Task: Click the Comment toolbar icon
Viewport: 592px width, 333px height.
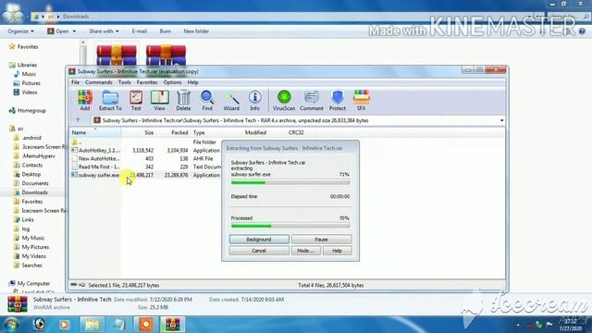Action: coord(312,101)
